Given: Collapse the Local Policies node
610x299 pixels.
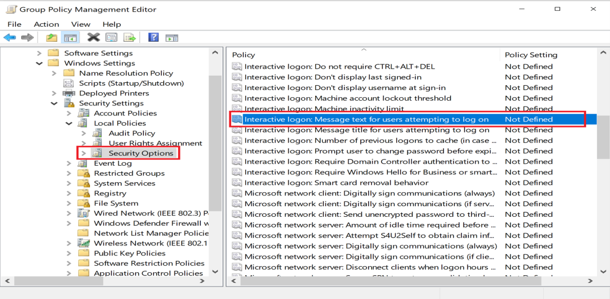Looking at the screenshot, I should [70, 123].
